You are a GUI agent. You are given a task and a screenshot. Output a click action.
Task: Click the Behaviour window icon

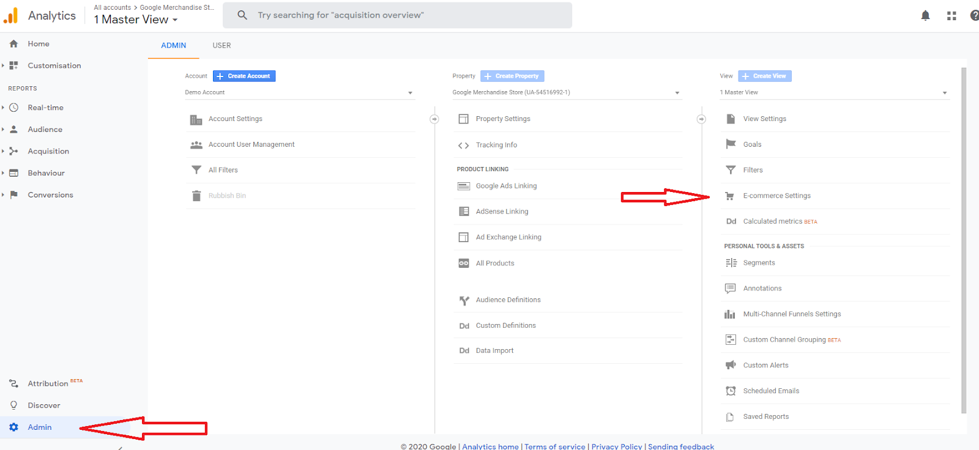[13, 173]
